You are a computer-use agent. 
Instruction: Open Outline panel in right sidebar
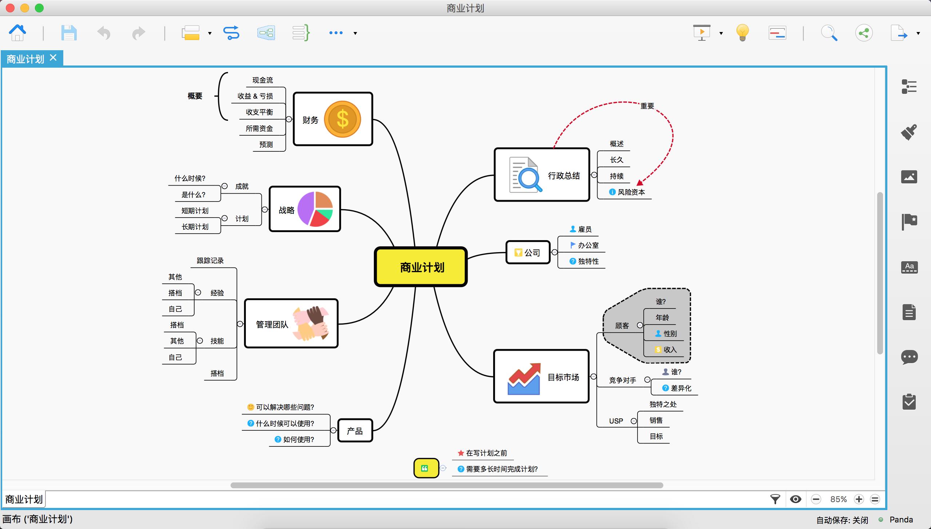[909, 87]
